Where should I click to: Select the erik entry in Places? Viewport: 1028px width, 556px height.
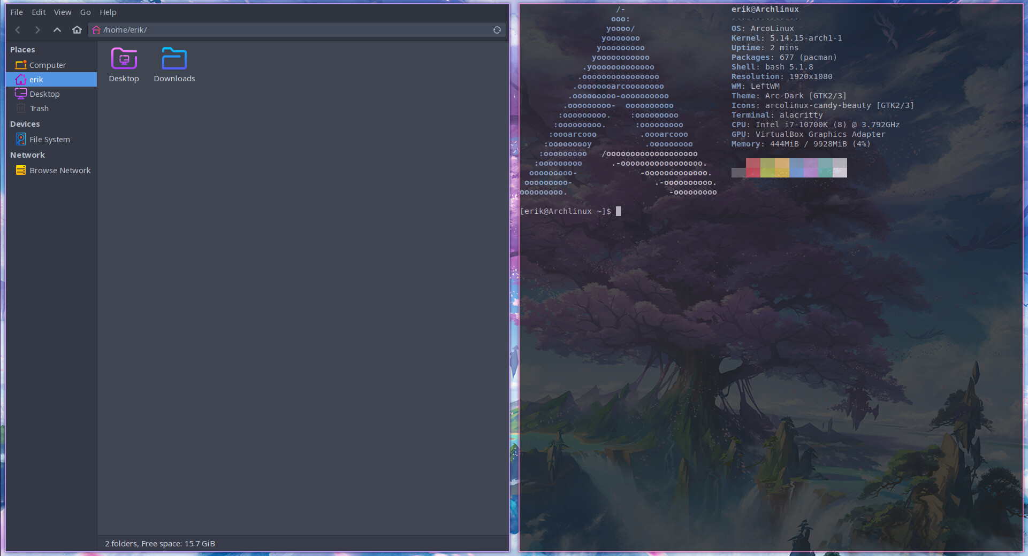coord(36,79)
